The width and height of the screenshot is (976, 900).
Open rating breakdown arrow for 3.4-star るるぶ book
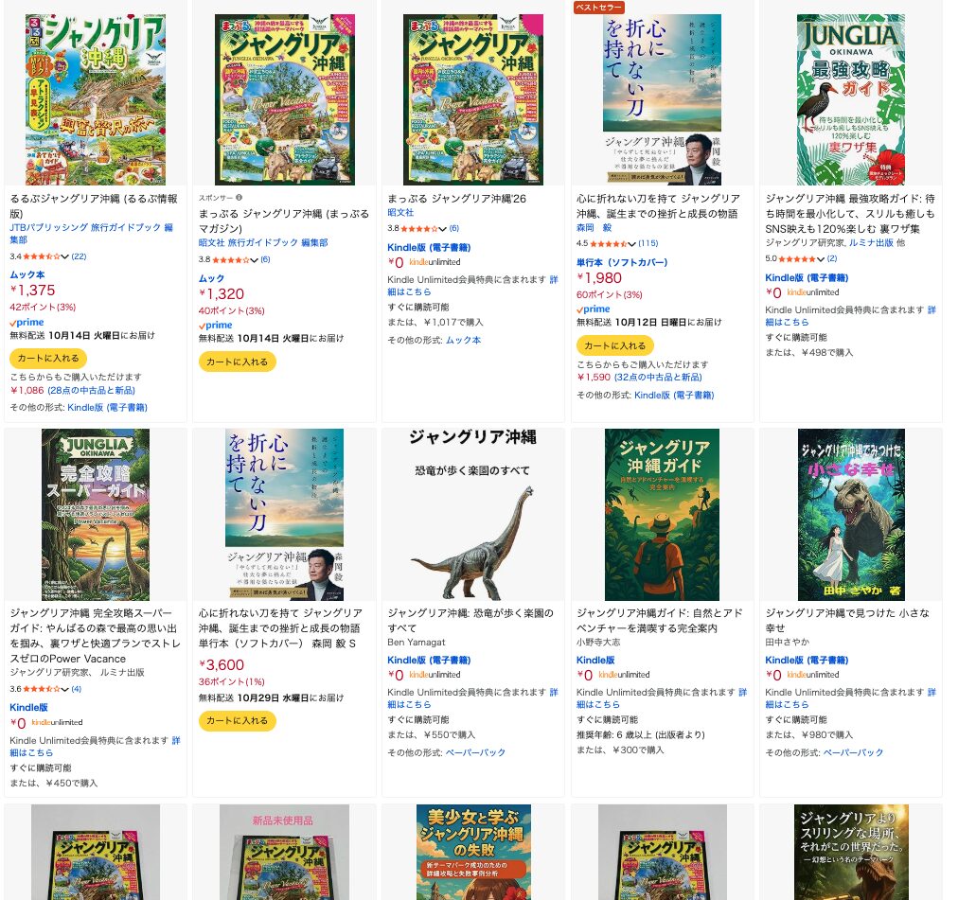(66, 256)
